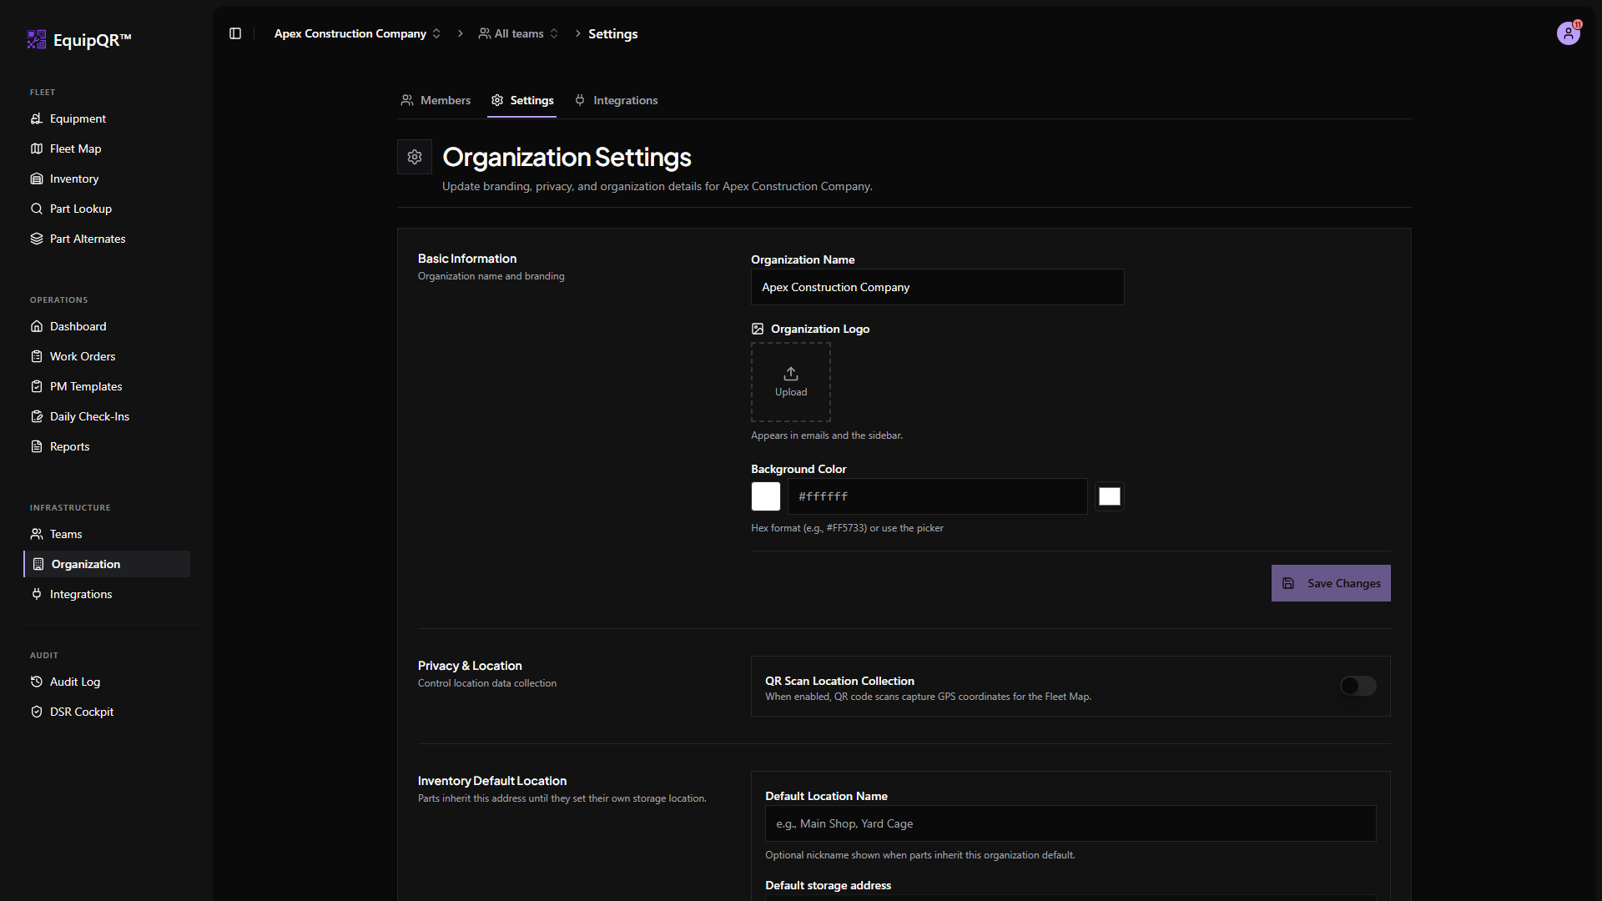1602x901 pixels.
Task: Open Daily Check-Ins page
Action: [x=108, y=416]
